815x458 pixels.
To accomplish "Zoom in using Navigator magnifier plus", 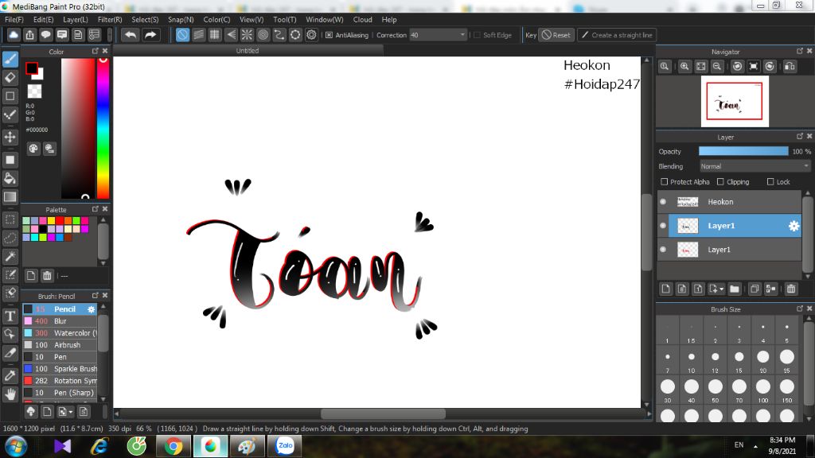I will coord(684,67).
